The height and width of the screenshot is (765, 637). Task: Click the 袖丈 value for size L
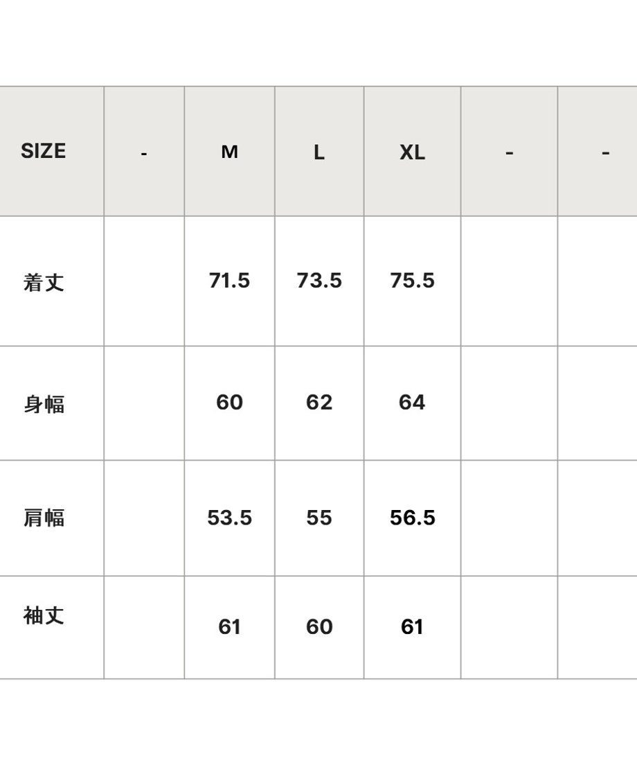click(x=319, y=627)
